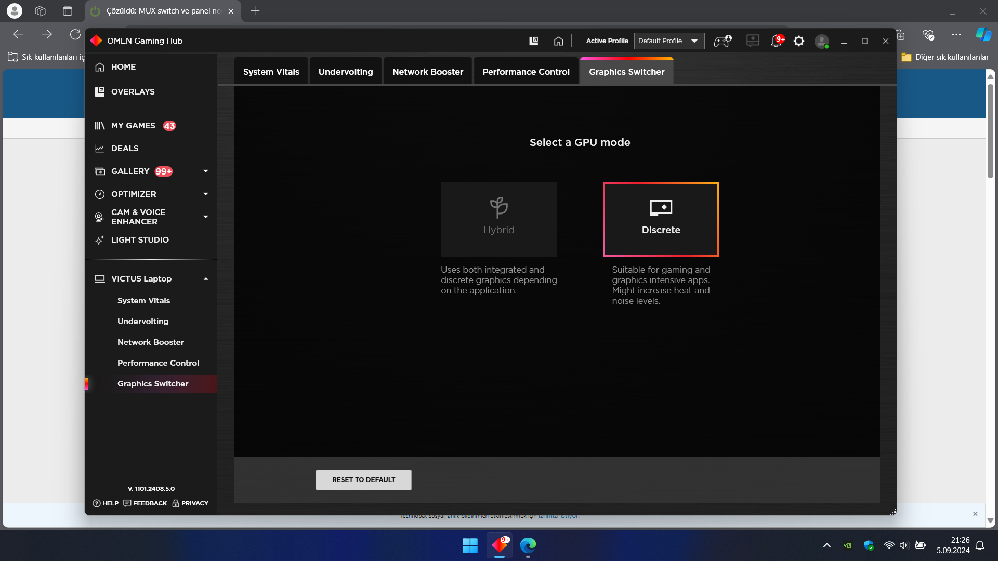Open OMEN settings gear icon
The image size is (998, 561).
pyautogui.click(x=799, y=41)
